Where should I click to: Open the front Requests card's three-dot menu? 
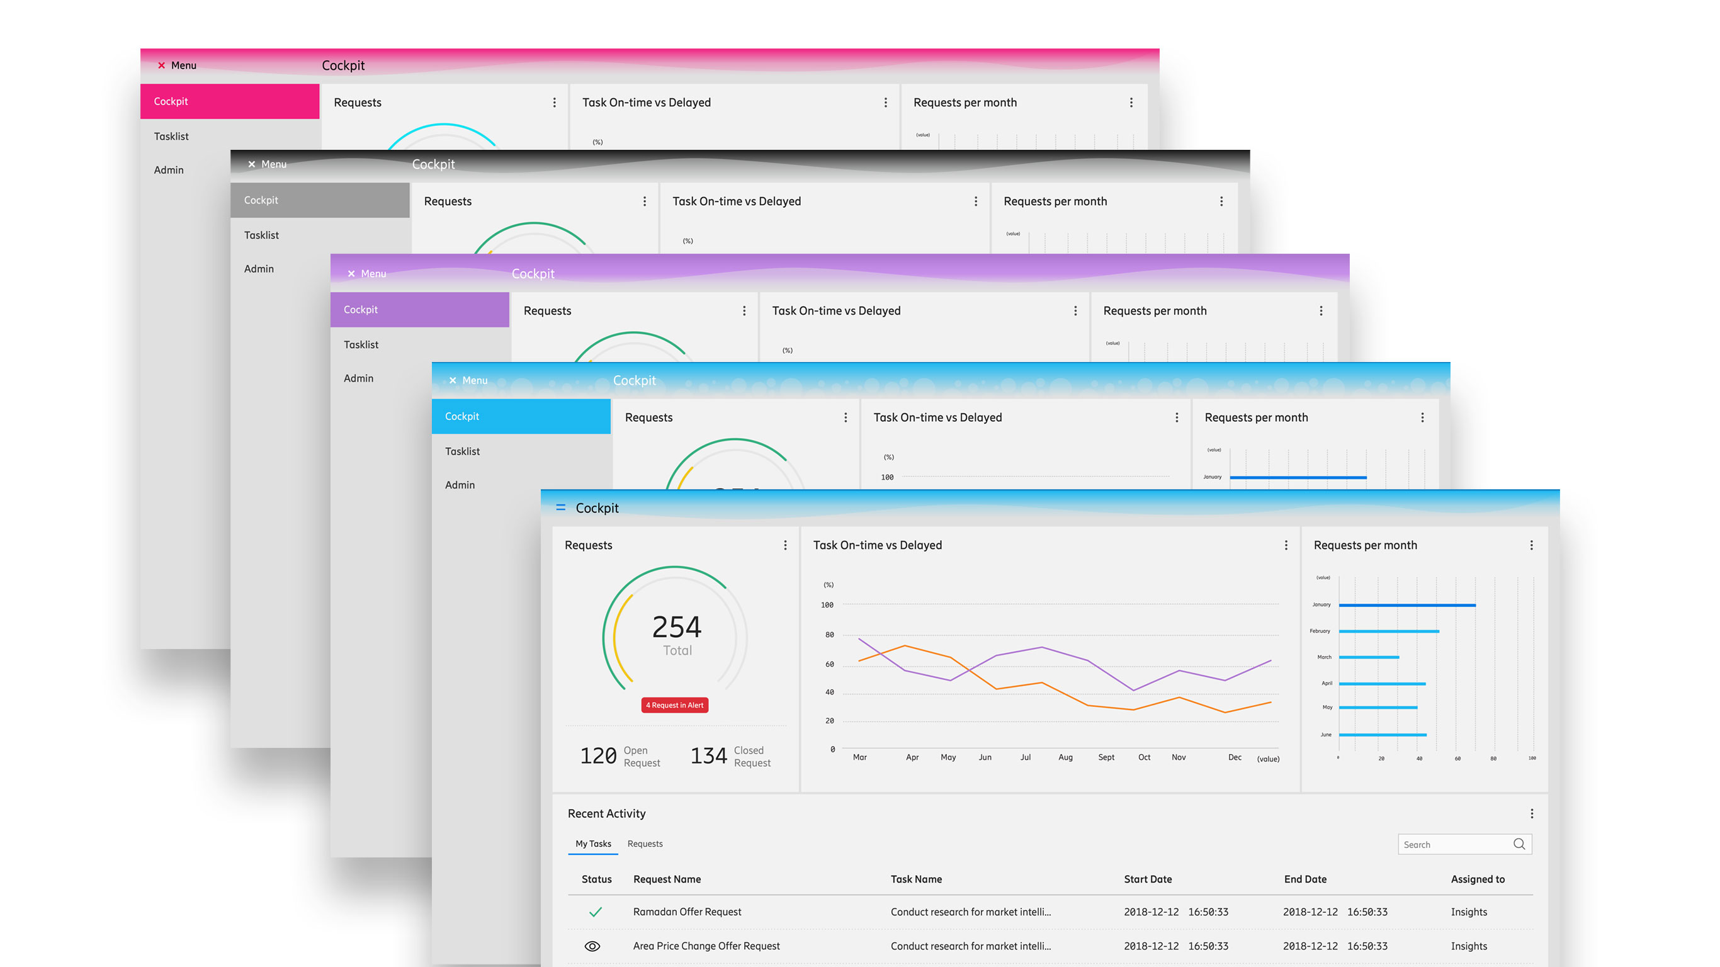click(x=785, y=545)
